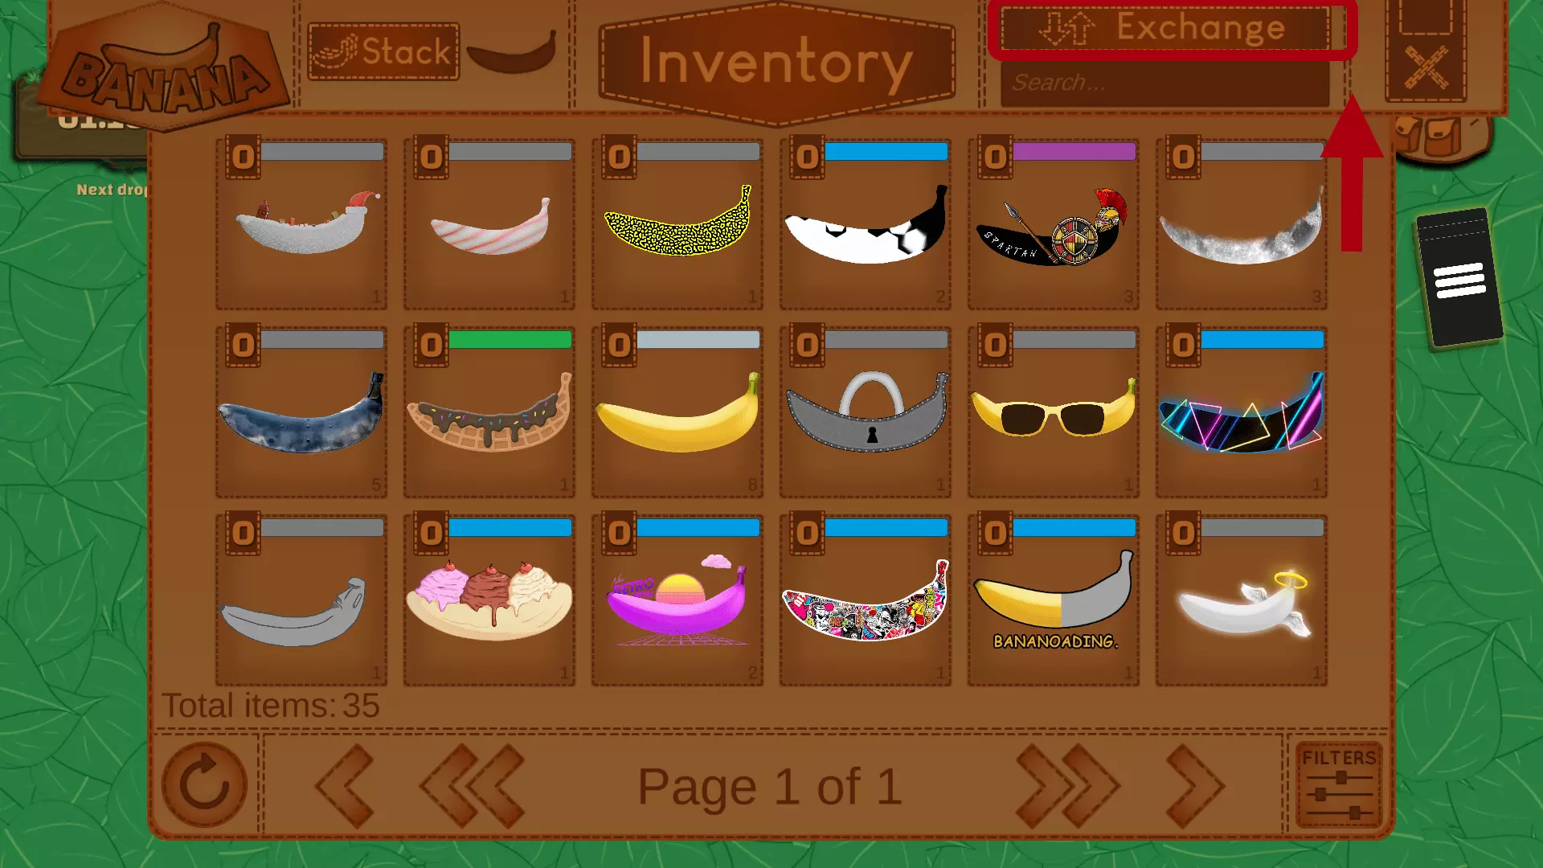Select the BANANOADING banana item
This screenshot has height=868, width=1543.
pyautogui.click(x=1053, y=600)
